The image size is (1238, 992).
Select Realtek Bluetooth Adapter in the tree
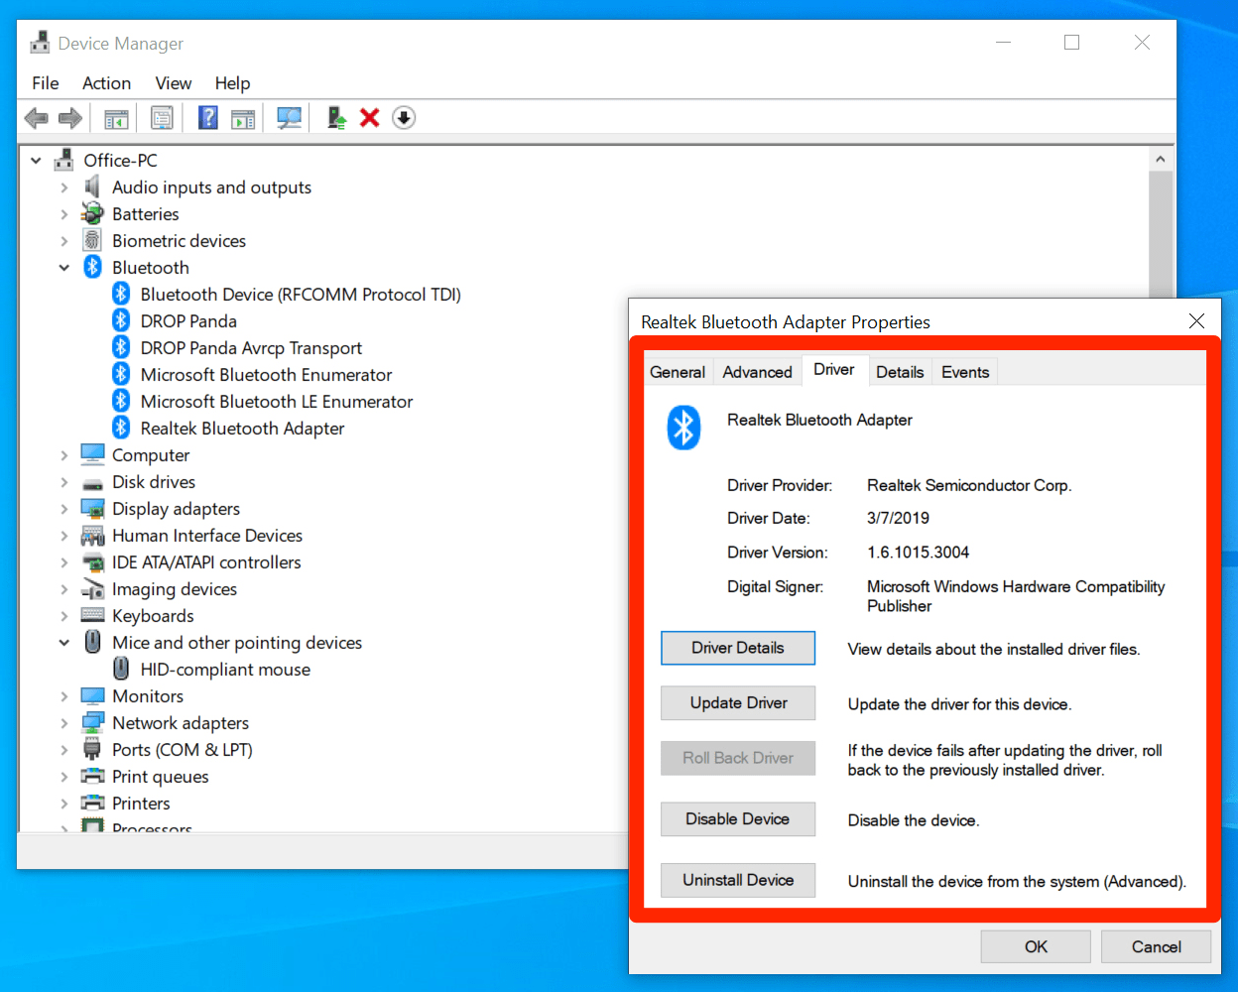pyautogui.click(x=242, y=429)
